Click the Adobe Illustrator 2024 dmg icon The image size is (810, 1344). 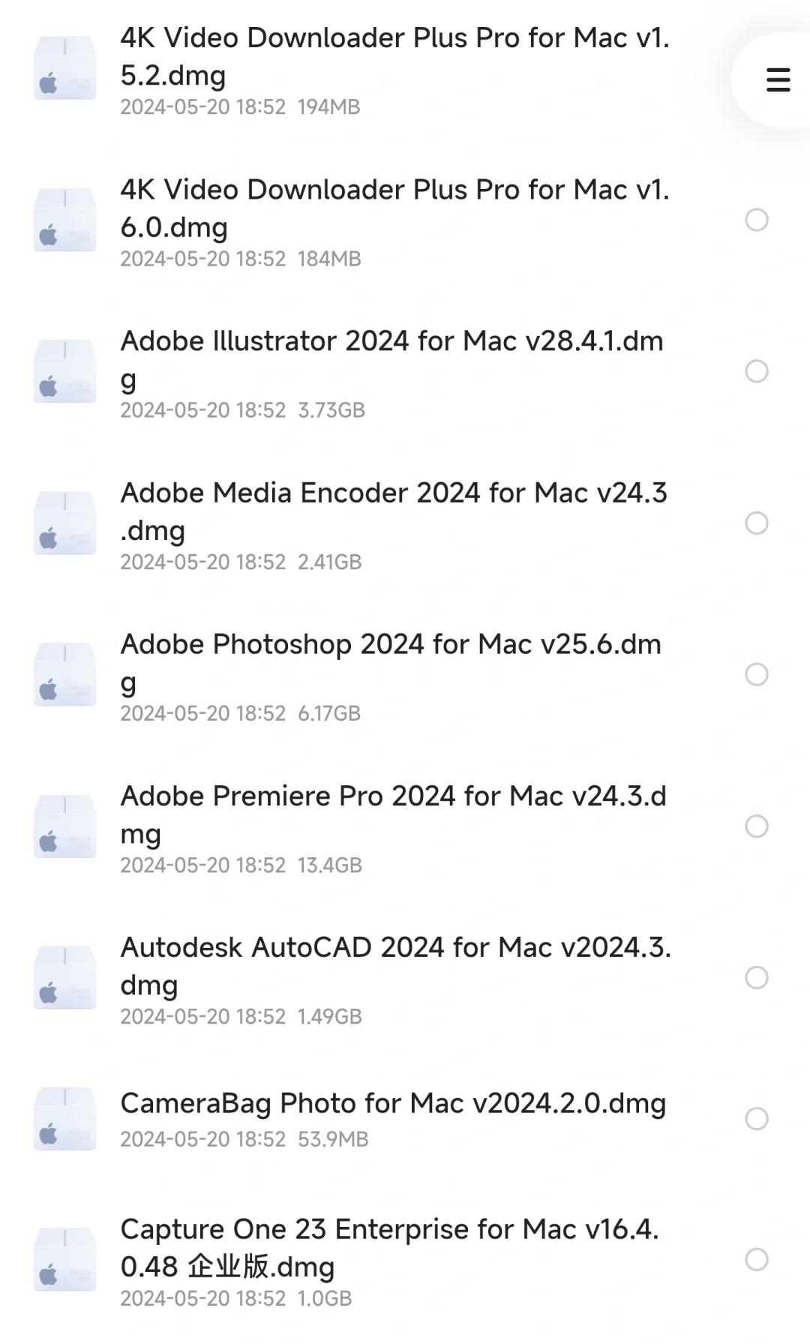point(65,371)
